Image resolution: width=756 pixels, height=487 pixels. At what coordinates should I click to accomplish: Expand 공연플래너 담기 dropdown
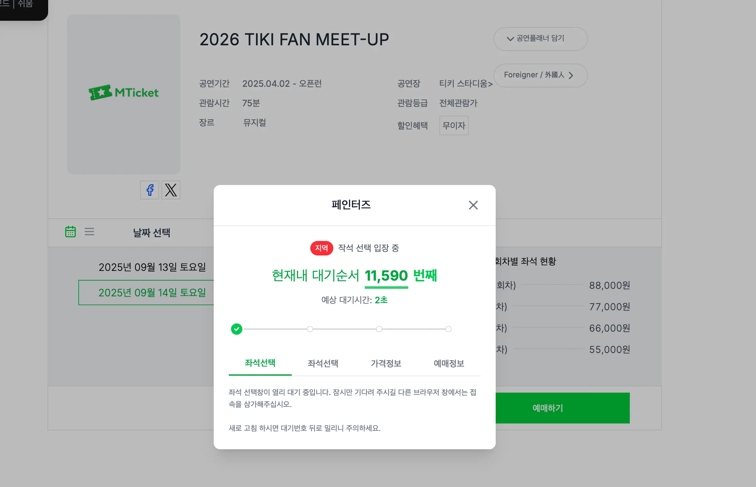pyautogui.click(x=540, y=39)
